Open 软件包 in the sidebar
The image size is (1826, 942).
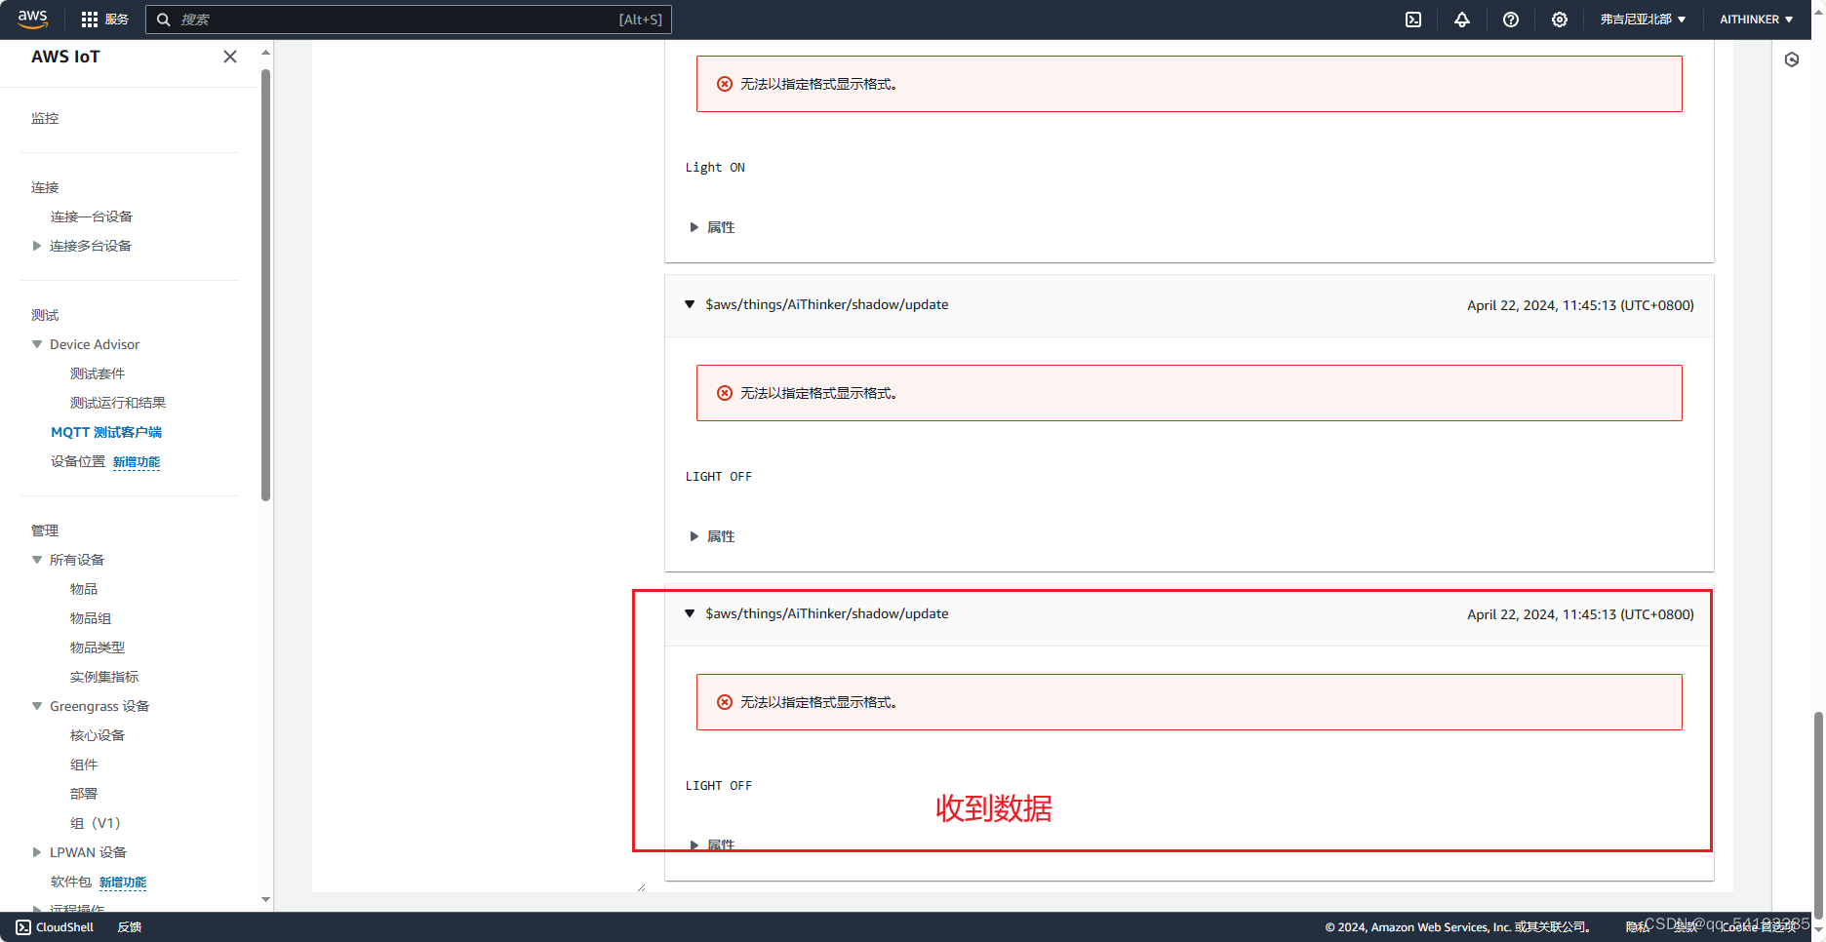pyautogui.click(x=71, y=882)
